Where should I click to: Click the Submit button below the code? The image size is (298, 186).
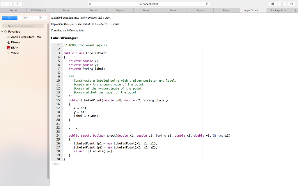[x=56, y=164]
